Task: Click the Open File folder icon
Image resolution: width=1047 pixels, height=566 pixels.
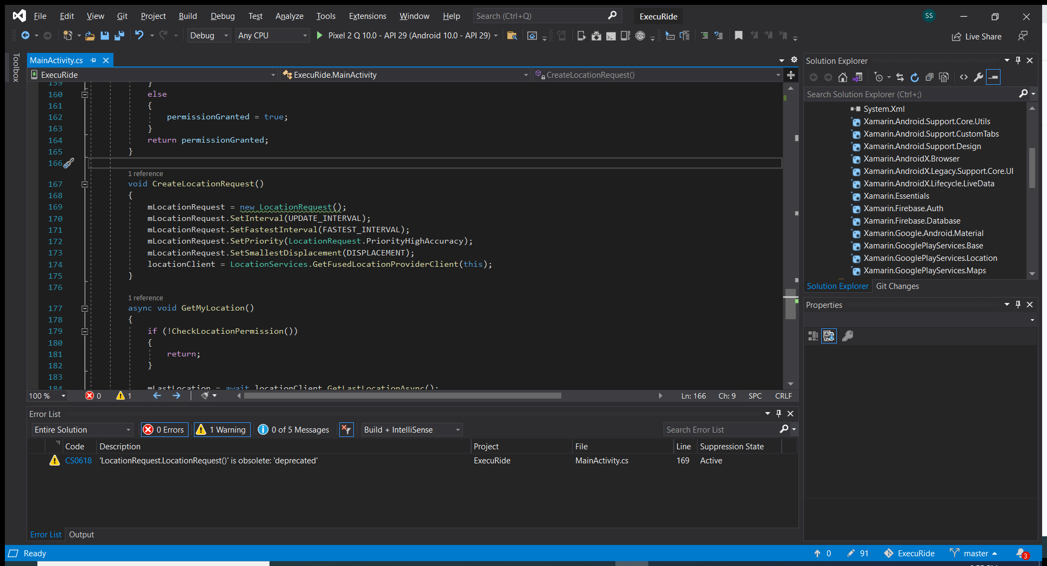Action: 90,36
